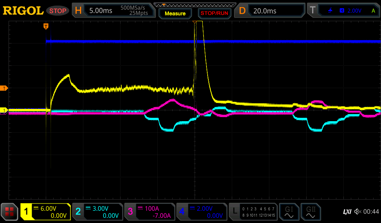Click the RIGOL logo

23,11
